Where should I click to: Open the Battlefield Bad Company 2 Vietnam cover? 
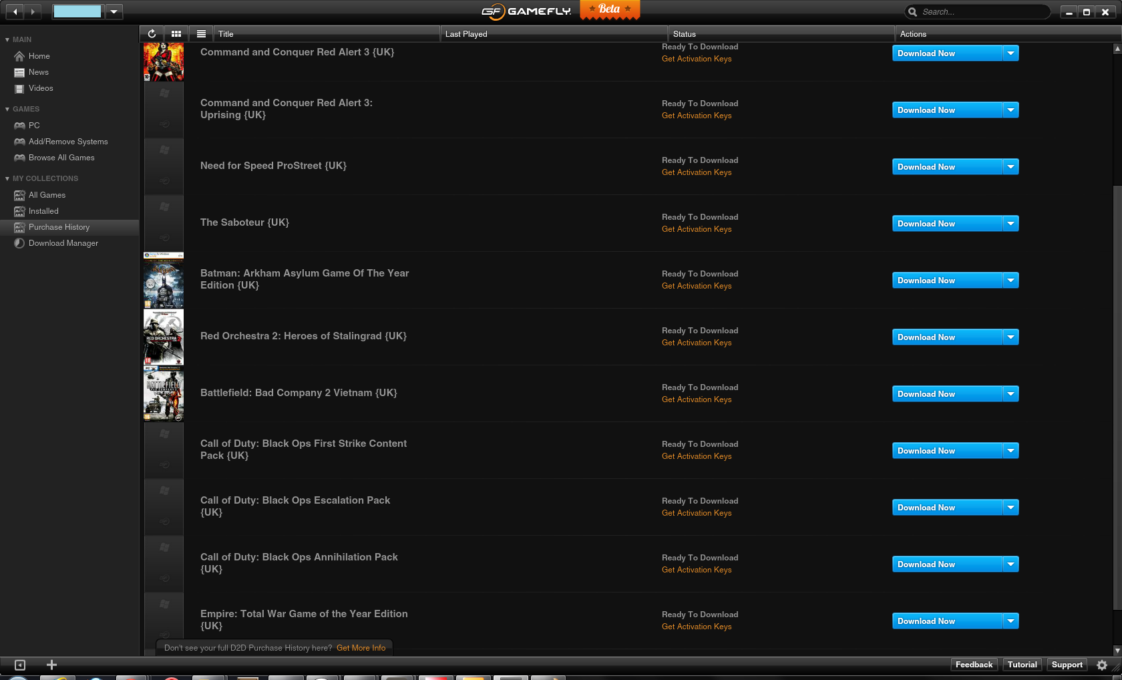164,394
